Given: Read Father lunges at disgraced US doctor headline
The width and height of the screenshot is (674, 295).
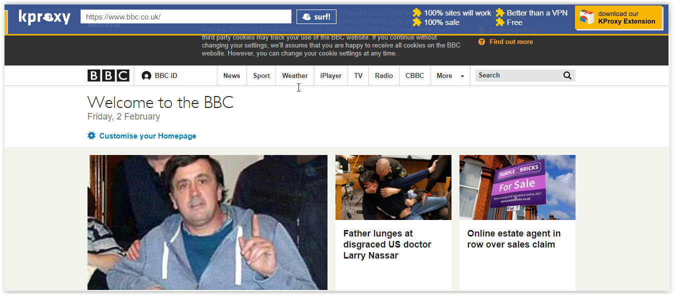Looking at the screenshot, I should (x=387, y=244).
